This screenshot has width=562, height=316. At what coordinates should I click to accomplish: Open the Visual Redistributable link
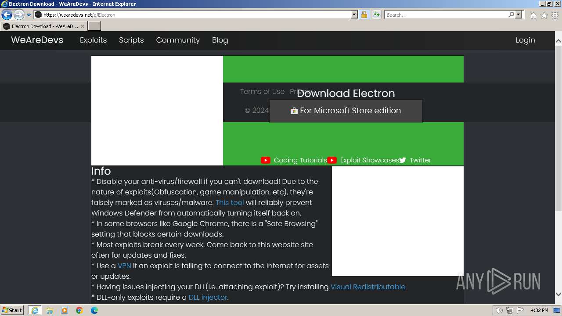[368, 287]
